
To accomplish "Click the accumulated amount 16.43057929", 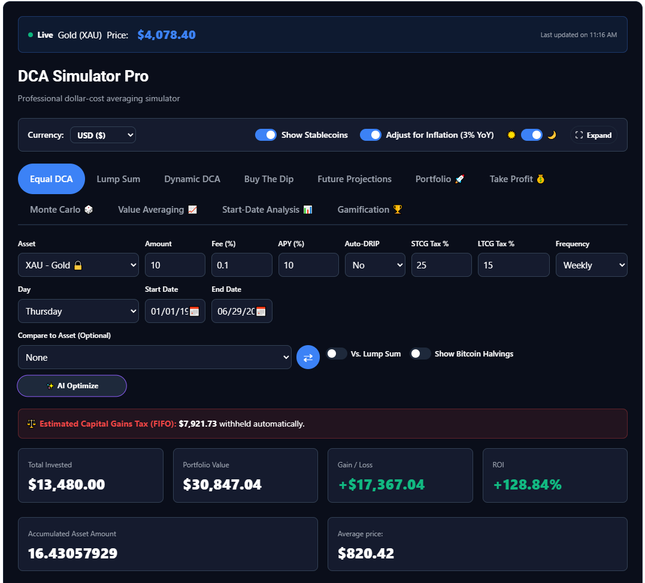I will point(73,554).
